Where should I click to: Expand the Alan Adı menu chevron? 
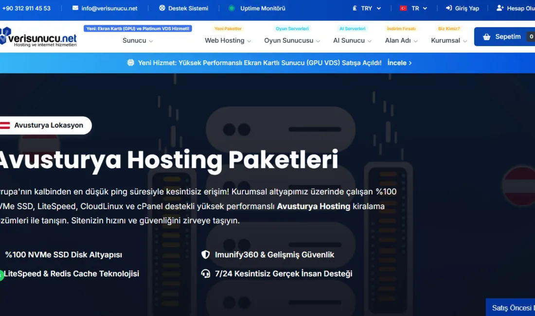coord(415,41)
